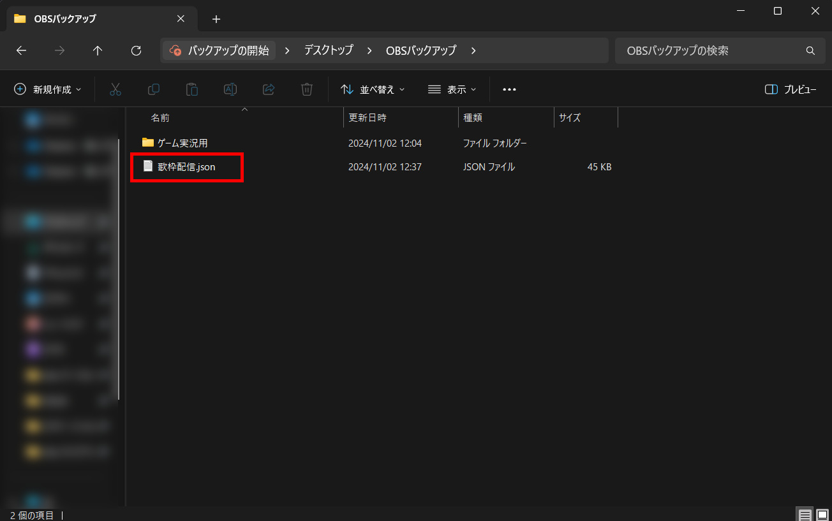
Task: Click date 2024/11/02 12:04
Action: [x=385, y=143]
